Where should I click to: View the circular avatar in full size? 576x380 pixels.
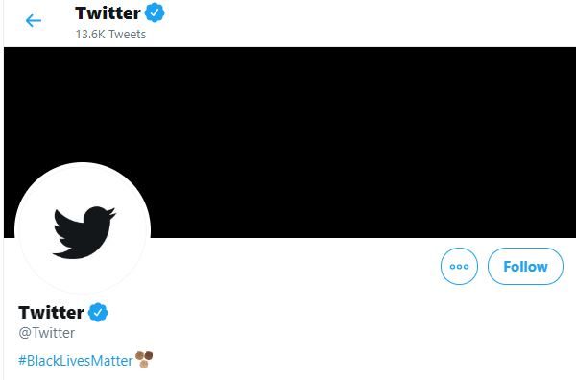[83, 230]
